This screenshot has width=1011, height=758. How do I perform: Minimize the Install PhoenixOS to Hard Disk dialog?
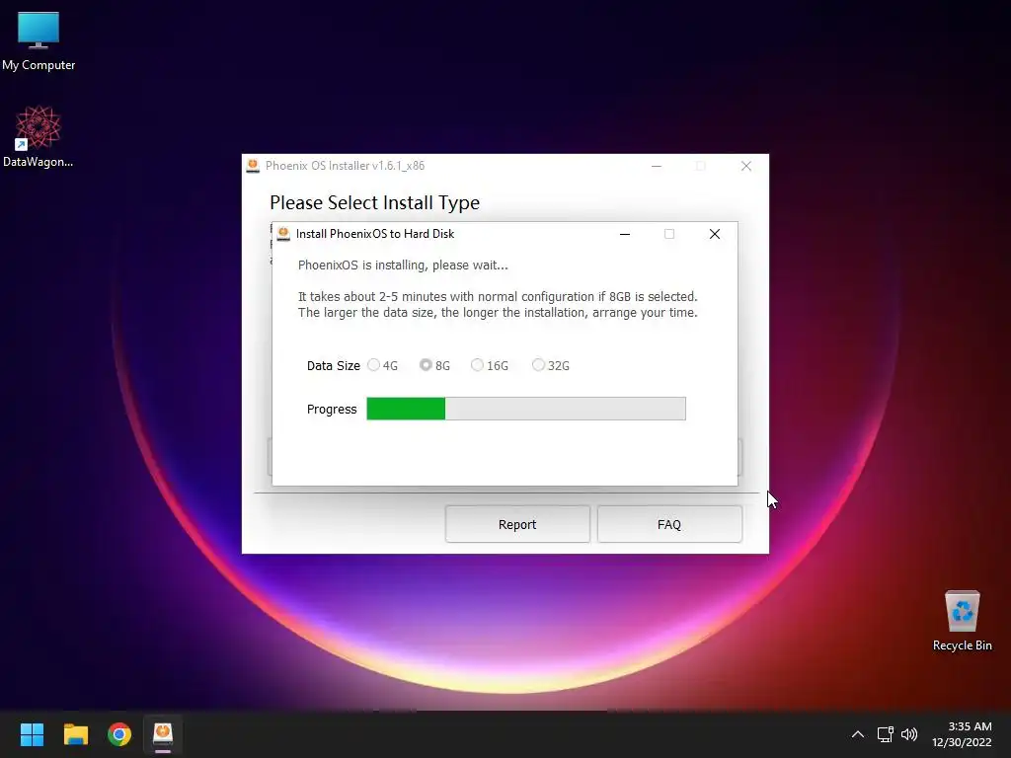[625, 234]
